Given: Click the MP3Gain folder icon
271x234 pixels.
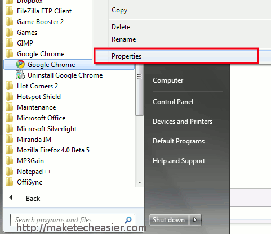Looking at the screenshot, I should pyautogui.click(x=9, y=161).
